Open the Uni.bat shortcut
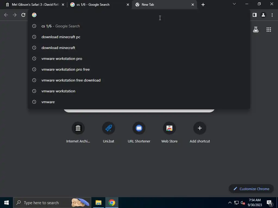Viewport: 278px width, 208px height. click(x=109, y=132)
